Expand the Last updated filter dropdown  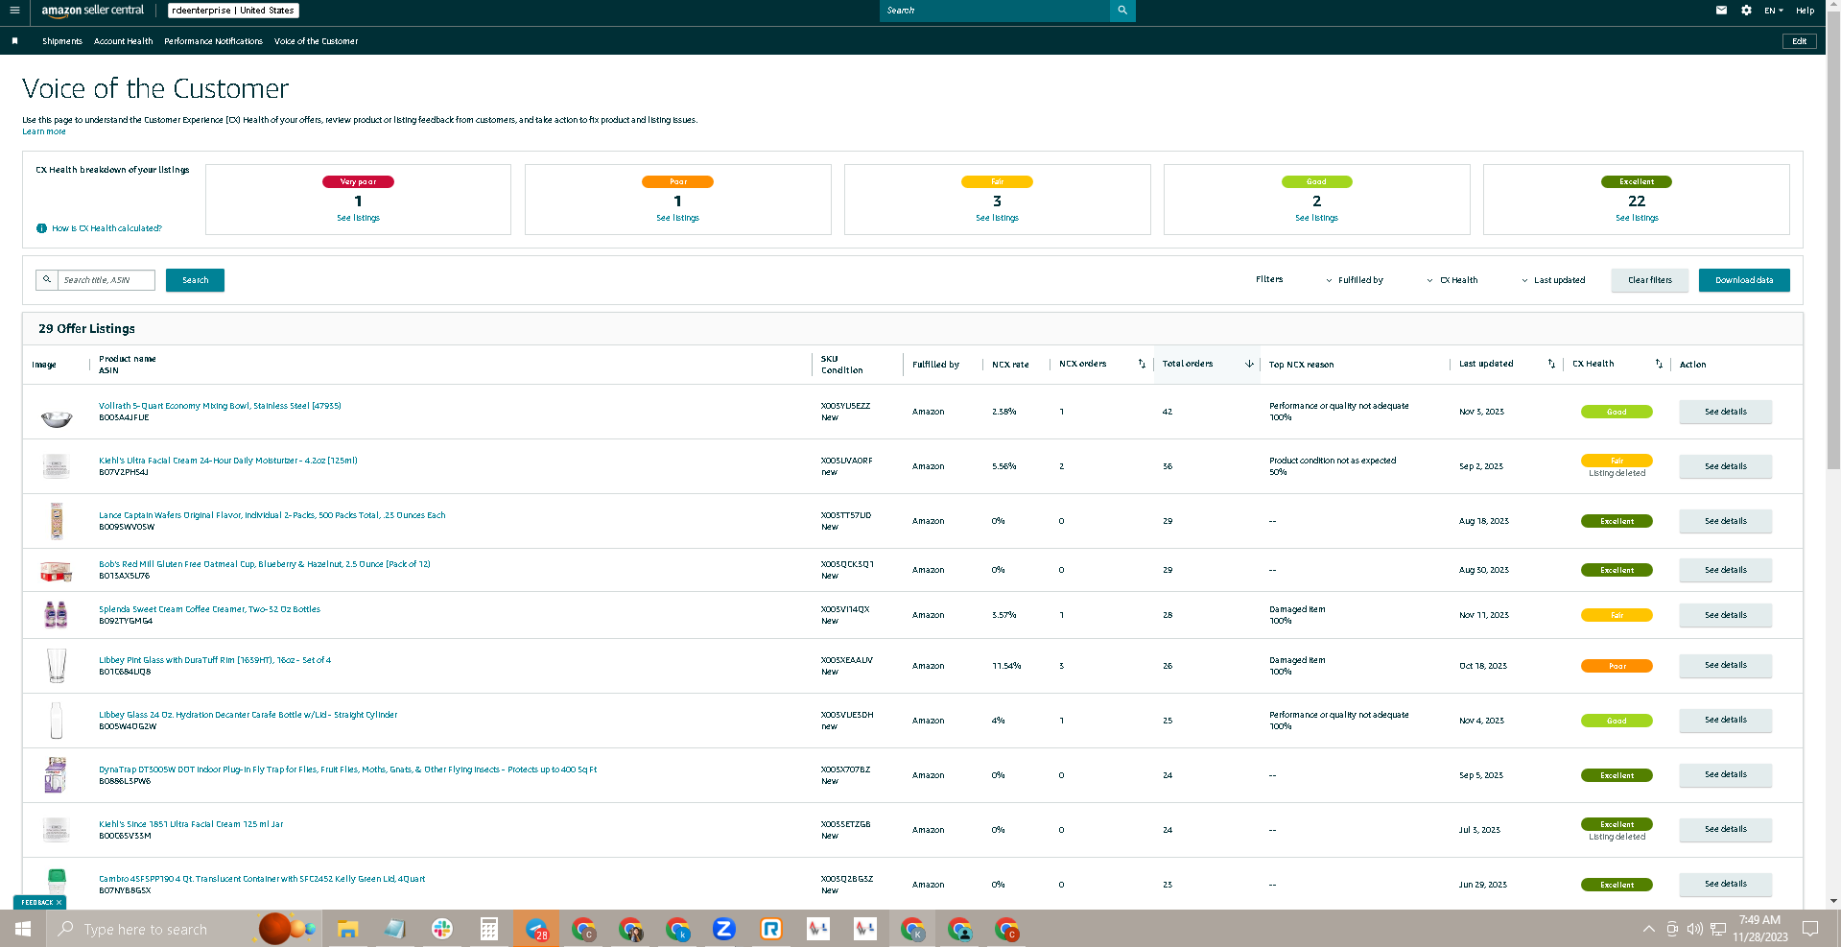[1553, 280]
